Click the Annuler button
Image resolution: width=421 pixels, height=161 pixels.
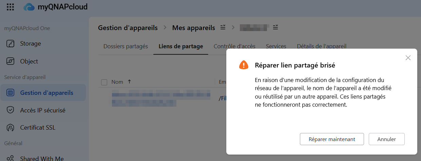[x=386, y=139]
